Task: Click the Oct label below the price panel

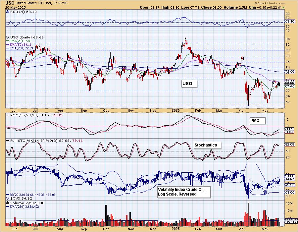Action: point(106,111)
